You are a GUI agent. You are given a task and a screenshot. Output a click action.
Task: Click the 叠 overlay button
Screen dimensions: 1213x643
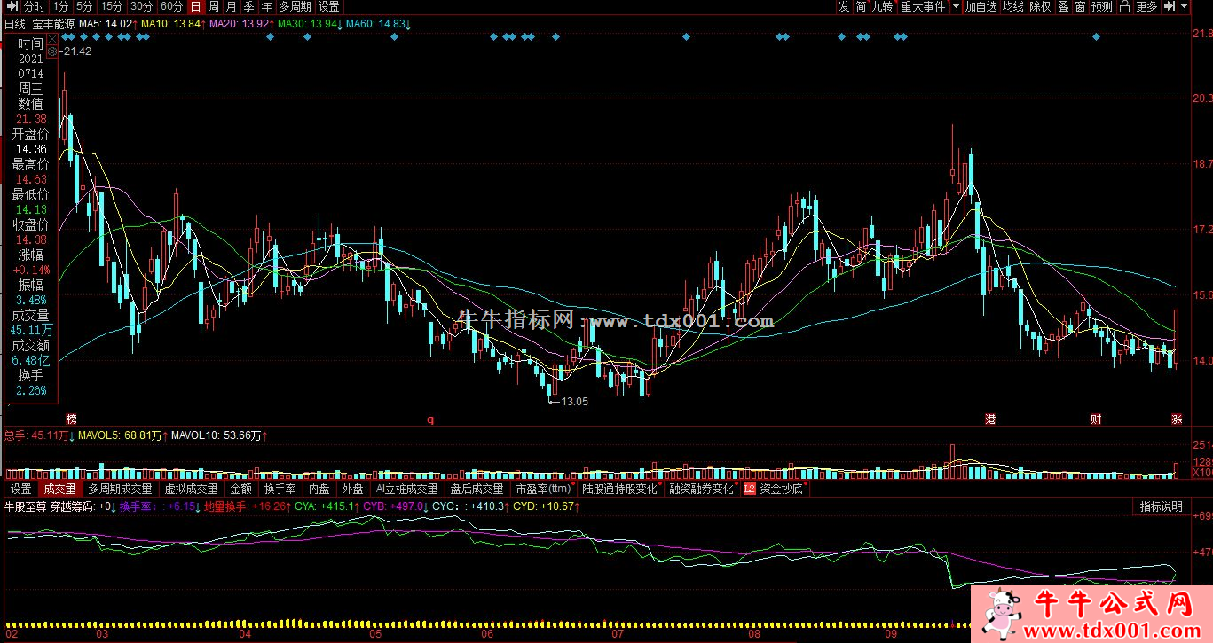pos(1063,6)
